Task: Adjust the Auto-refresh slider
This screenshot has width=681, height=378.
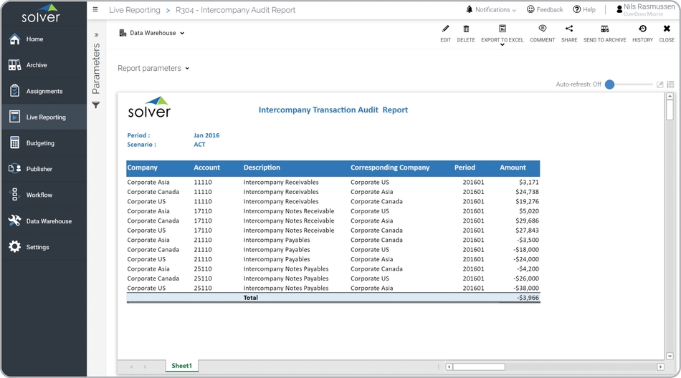Action: [610, 84]
